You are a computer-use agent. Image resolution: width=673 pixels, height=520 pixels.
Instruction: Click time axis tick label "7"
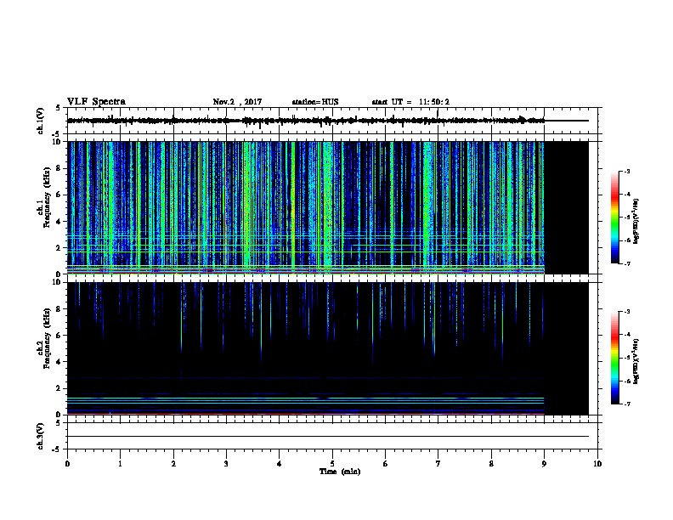438,464
